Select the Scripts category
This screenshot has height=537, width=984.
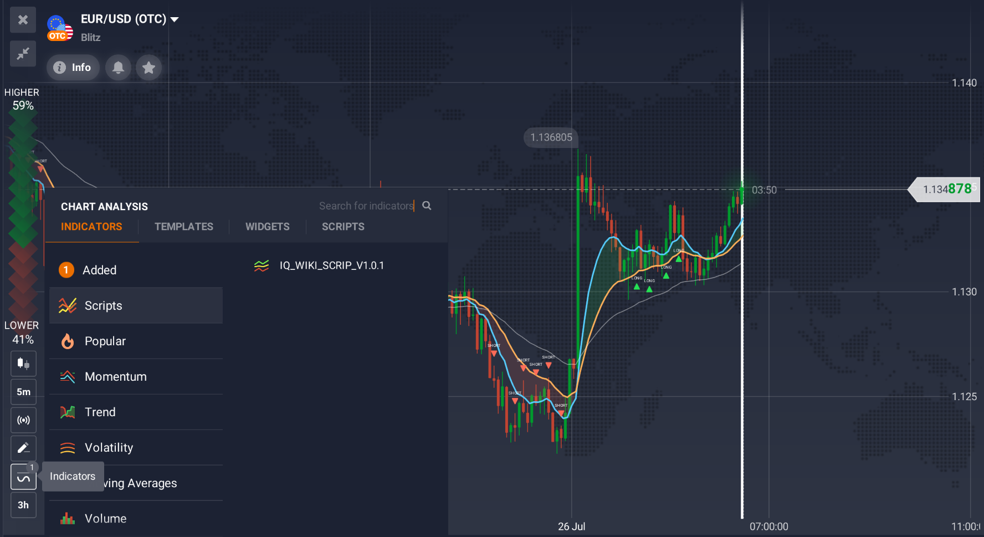coord(136,305)
